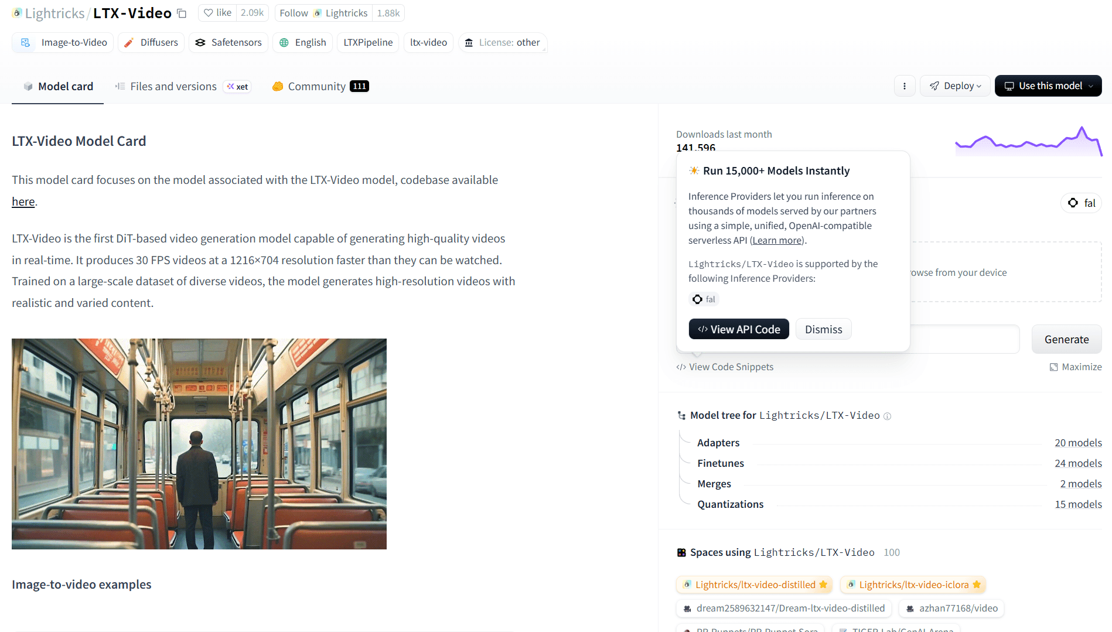Dismiss the Inference Providers popup

click(823, 330)
